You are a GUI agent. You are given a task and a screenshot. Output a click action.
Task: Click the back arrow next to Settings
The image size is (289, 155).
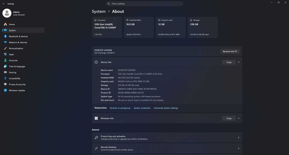[3, 4]
